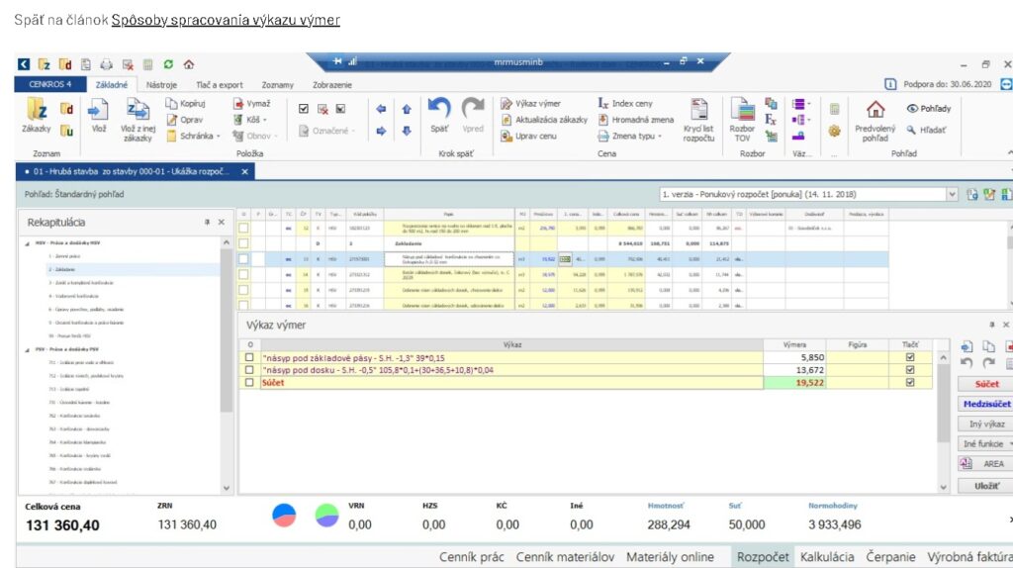Click the Súčet button
Viewport: 1013px width, 568px height.
(x=986, y=384)
